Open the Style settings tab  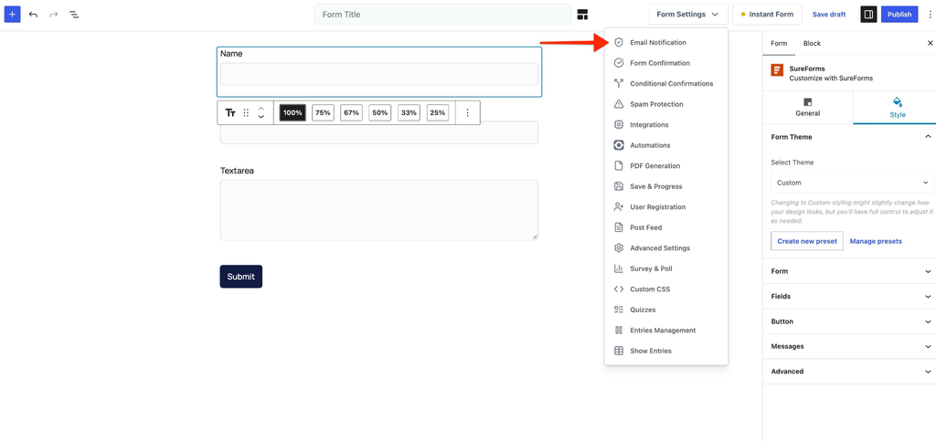coord(898,108)
